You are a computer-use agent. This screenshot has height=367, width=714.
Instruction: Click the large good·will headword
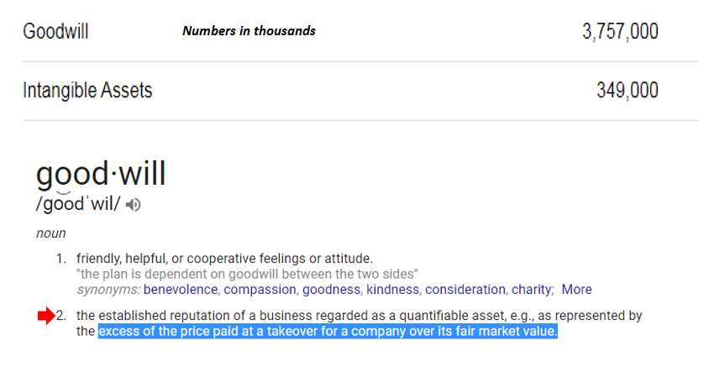pyautogui.click(x=101, y=174)
